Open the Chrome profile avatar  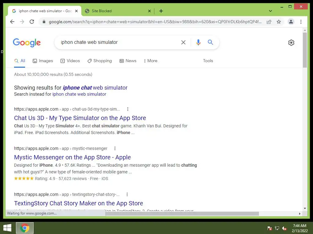pyautogui.click(x=291, y=22)
